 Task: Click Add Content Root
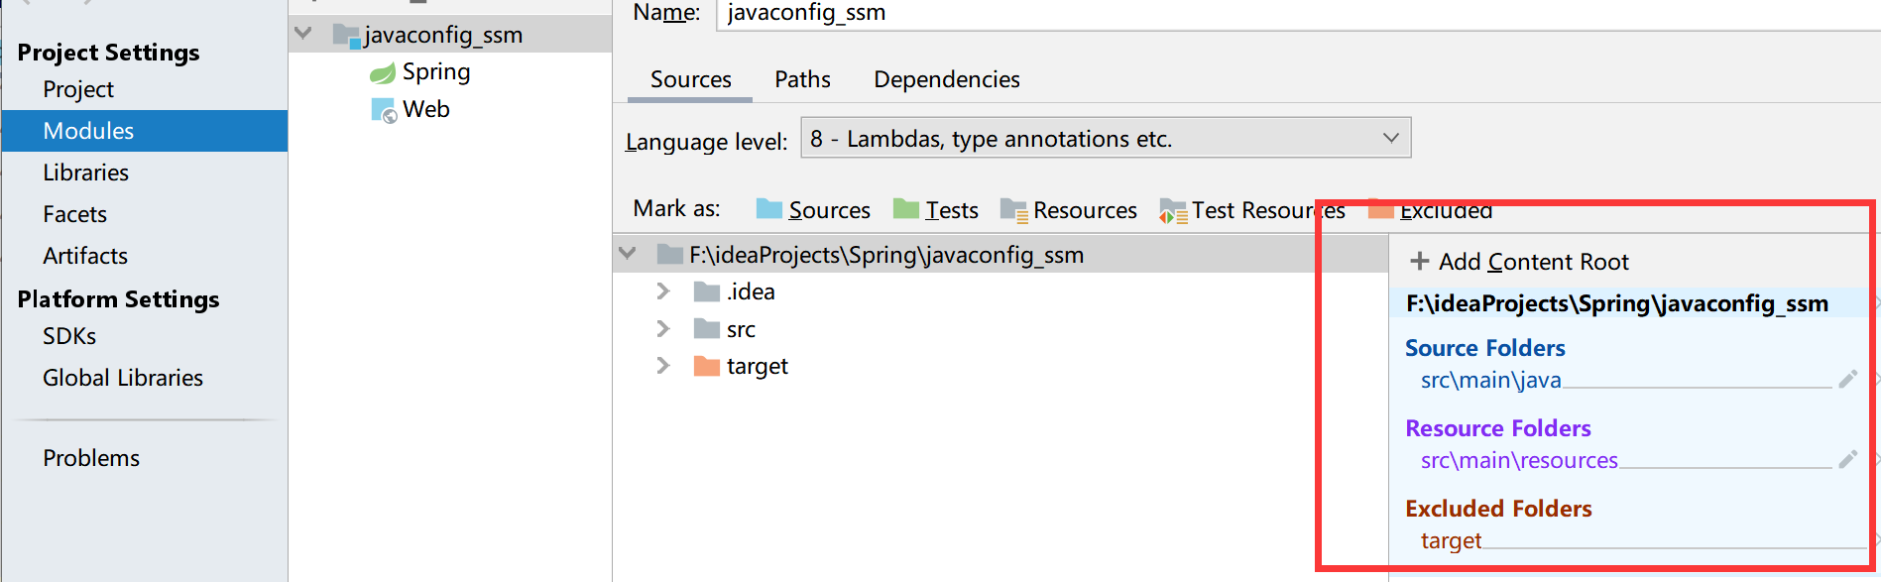(x=1519, y=262)
